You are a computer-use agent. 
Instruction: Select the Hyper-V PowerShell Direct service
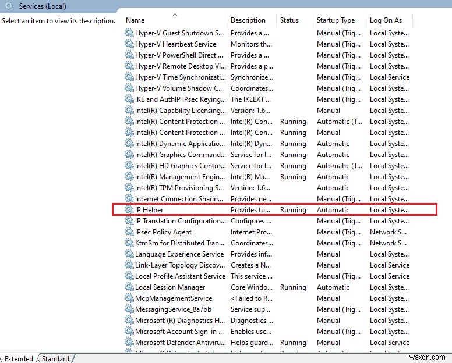[x=179, y=55]
